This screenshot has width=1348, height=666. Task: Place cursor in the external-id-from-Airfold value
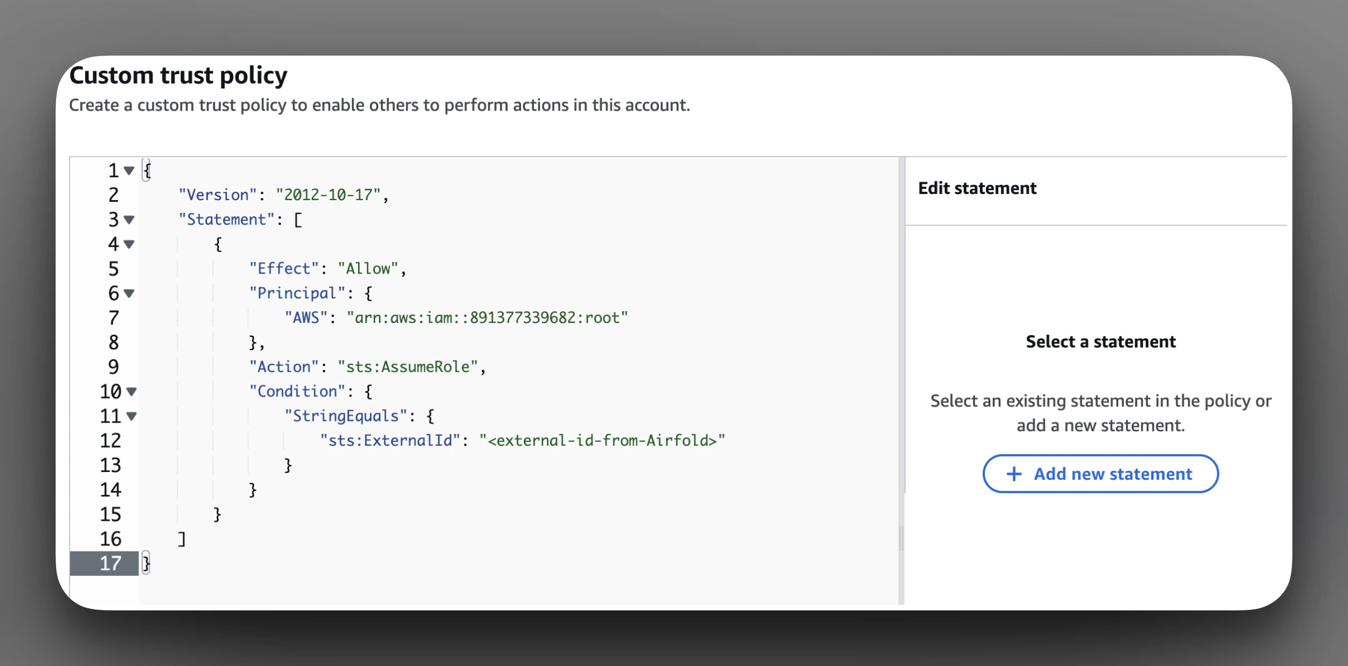pos(602,440)
